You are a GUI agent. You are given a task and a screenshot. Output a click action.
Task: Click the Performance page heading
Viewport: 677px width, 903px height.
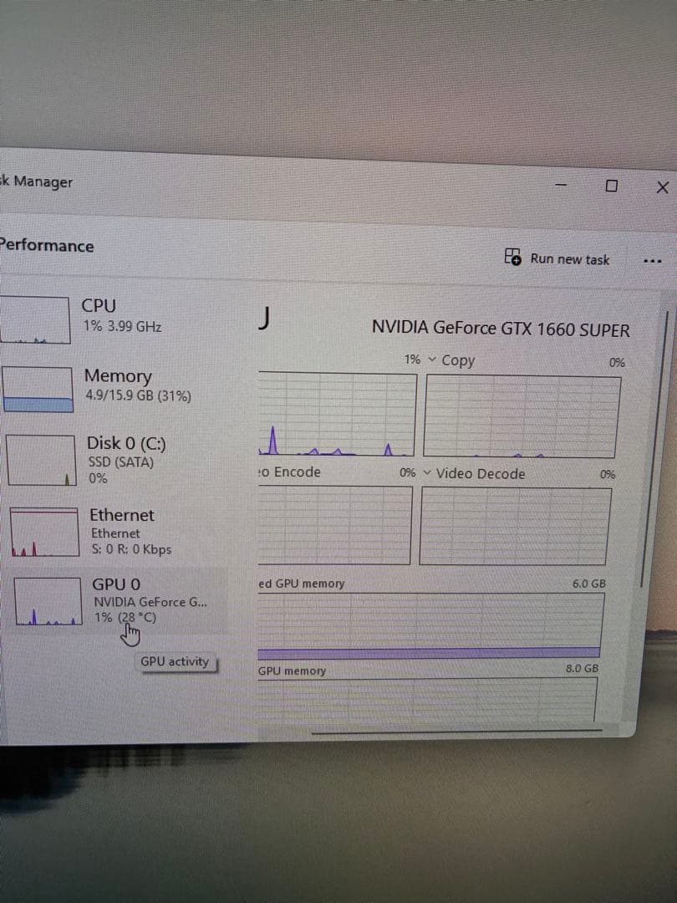tap(47, 245)
